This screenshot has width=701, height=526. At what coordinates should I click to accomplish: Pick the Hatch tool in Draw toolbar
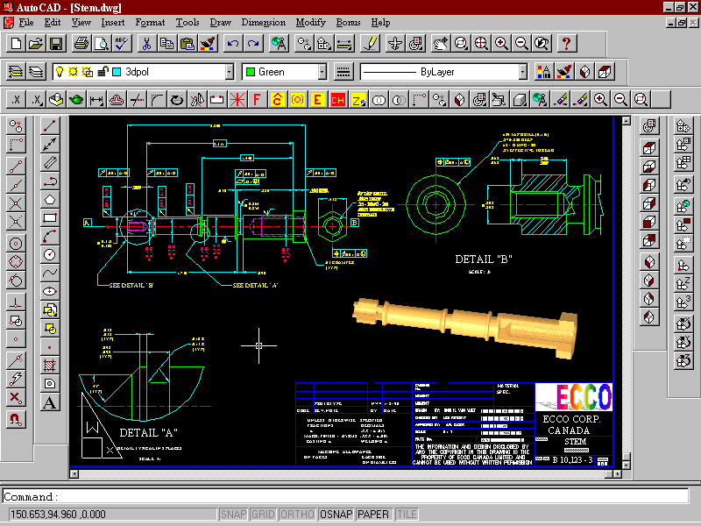pyautogui.click(x=50, y=365)
